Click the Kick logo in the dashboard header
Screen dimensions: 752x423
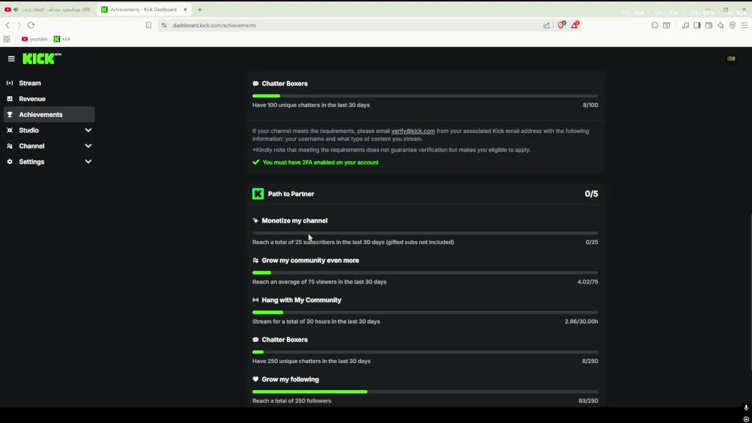(42, 58)
